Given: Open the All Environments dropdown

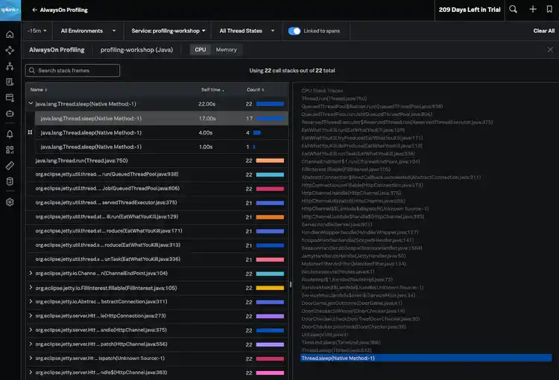Looking at the screenshot, I should coord(85,30).
